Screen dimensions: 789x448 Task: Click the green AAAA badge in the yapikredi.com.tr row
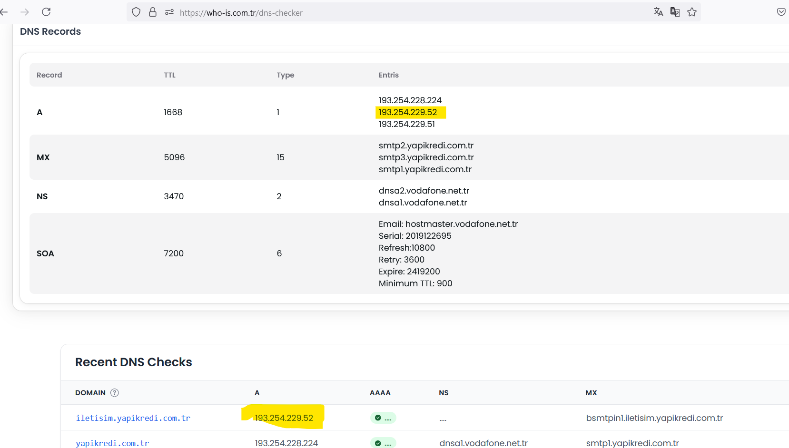coord(383,443)
